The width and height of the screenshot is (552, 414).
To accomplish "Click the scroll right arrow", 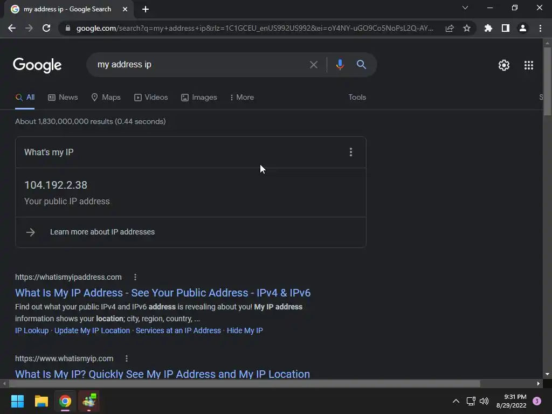I will 539,383.
